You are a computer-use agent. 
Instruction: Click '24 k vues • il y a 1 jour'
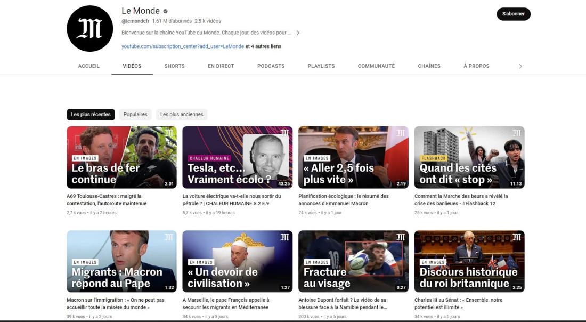tap(320, 213)
